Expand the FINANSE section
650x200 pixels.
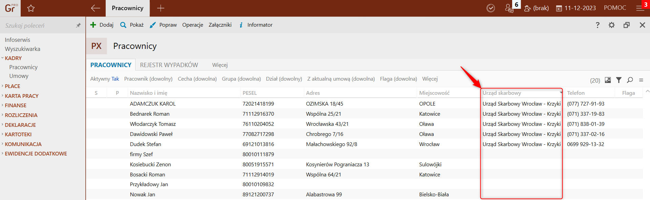pos(16,106)
